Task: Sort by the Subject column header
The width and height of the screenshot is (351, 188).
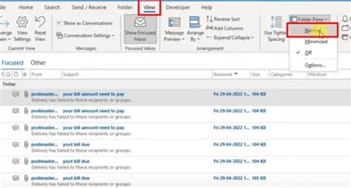Action: pyautogui.click(x=136, y=74)
